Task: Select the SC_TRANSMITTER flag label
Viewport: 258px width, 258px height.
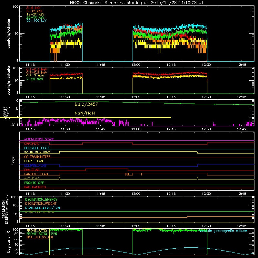Action: coord(37,157)
